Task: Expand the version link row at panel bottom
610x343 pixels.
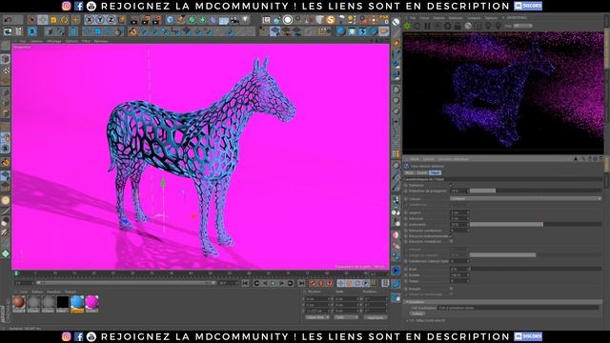Action: [x=426, y=320]
